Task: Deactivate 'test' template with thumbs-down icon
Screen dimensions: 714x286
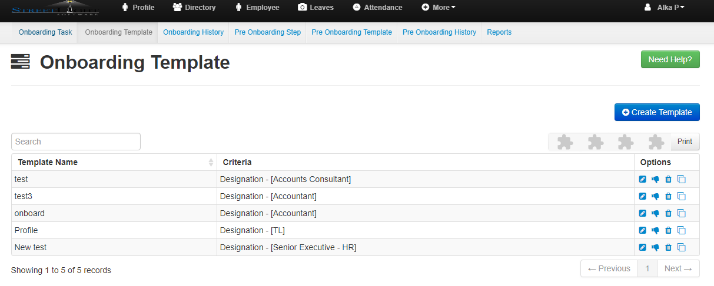Action: tap(655, 179)
